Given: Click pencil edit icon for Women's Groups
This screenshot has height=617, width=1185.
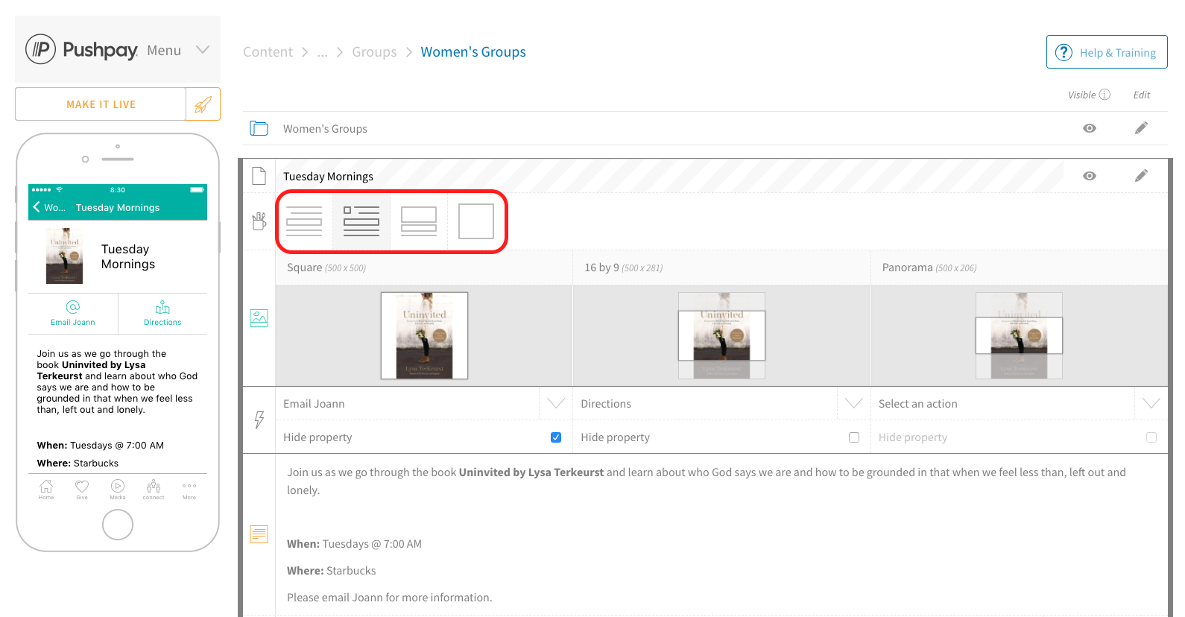Looking at the screenshot, I should [1141, 128].
